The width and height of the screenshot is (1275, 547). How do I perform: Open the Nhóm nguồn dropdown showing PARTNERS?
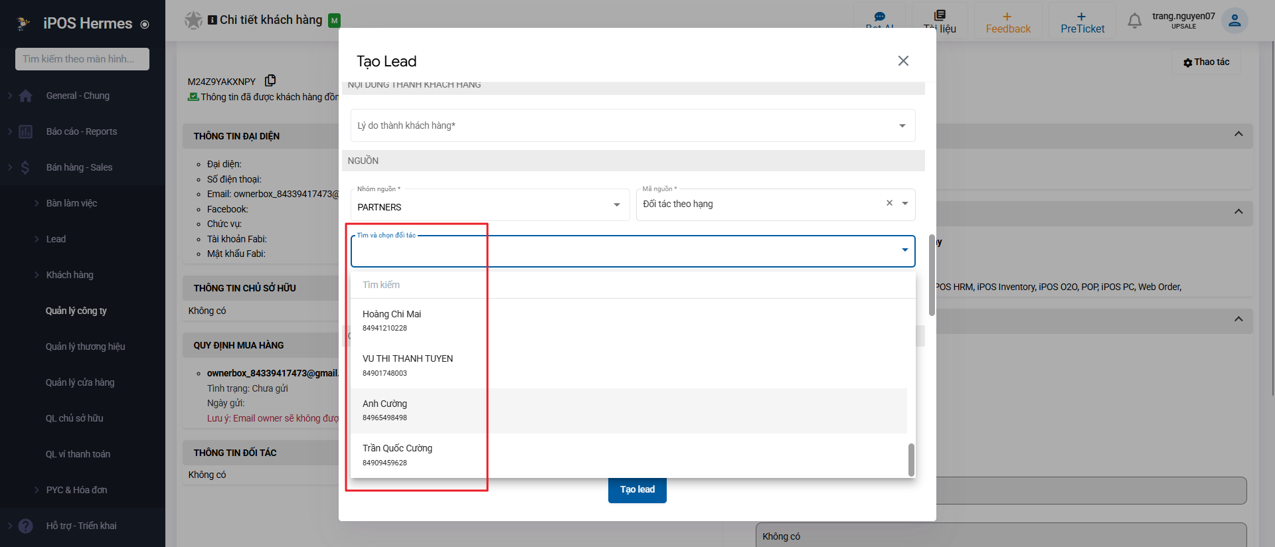(490, 204)
